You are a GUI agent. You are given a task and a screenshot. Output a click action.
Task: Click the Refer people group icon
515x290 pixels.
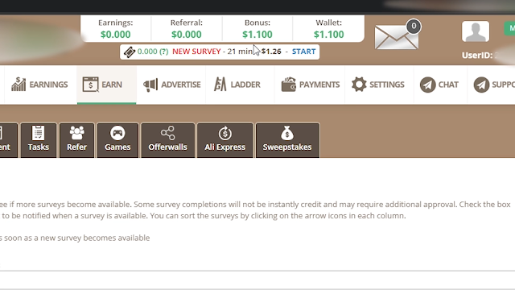(77, 133)
